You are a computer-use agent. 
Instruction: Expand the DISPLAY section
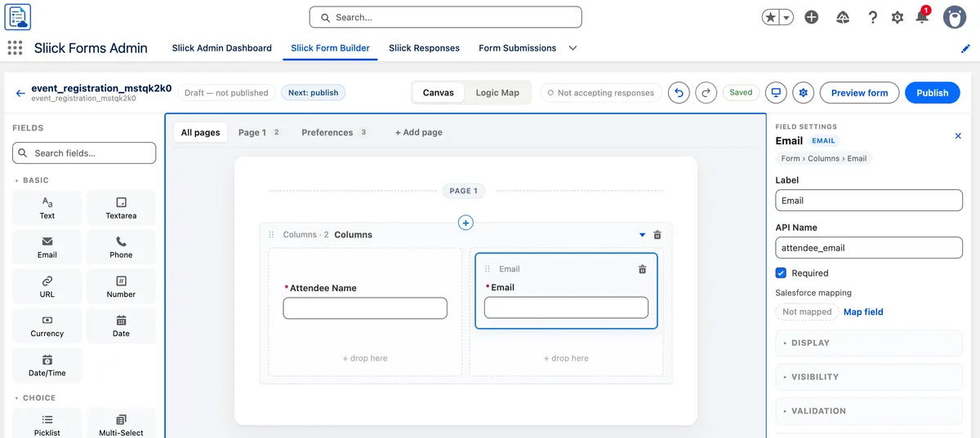coord(869,343)
